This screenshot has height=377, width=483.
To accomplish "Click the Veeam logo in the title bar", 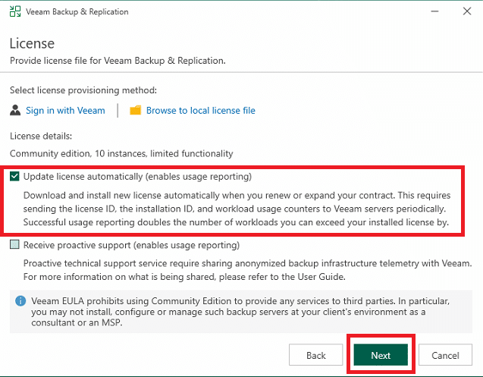I will 15,12.
